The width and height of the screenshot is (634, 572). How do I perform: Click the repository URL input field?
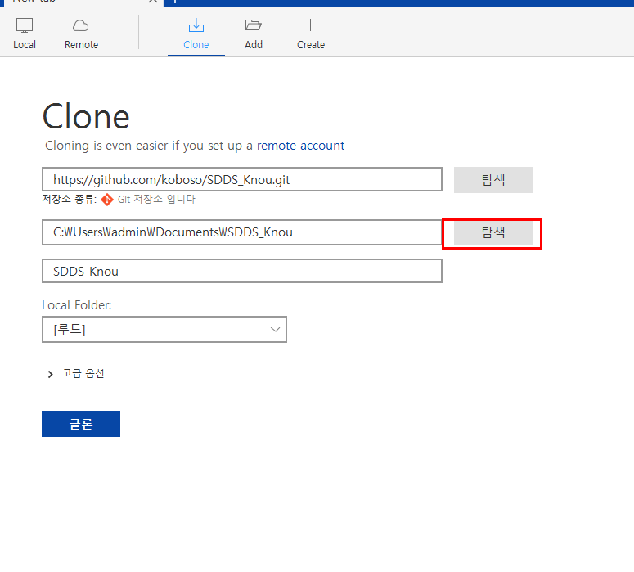pyautogui.click(x=242, y=179)
